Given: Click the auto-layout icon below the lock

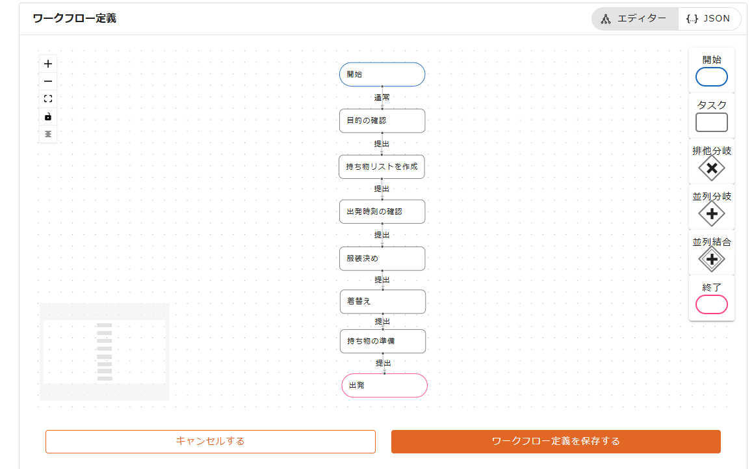Looking at the screenshot, I should [48, 134].
